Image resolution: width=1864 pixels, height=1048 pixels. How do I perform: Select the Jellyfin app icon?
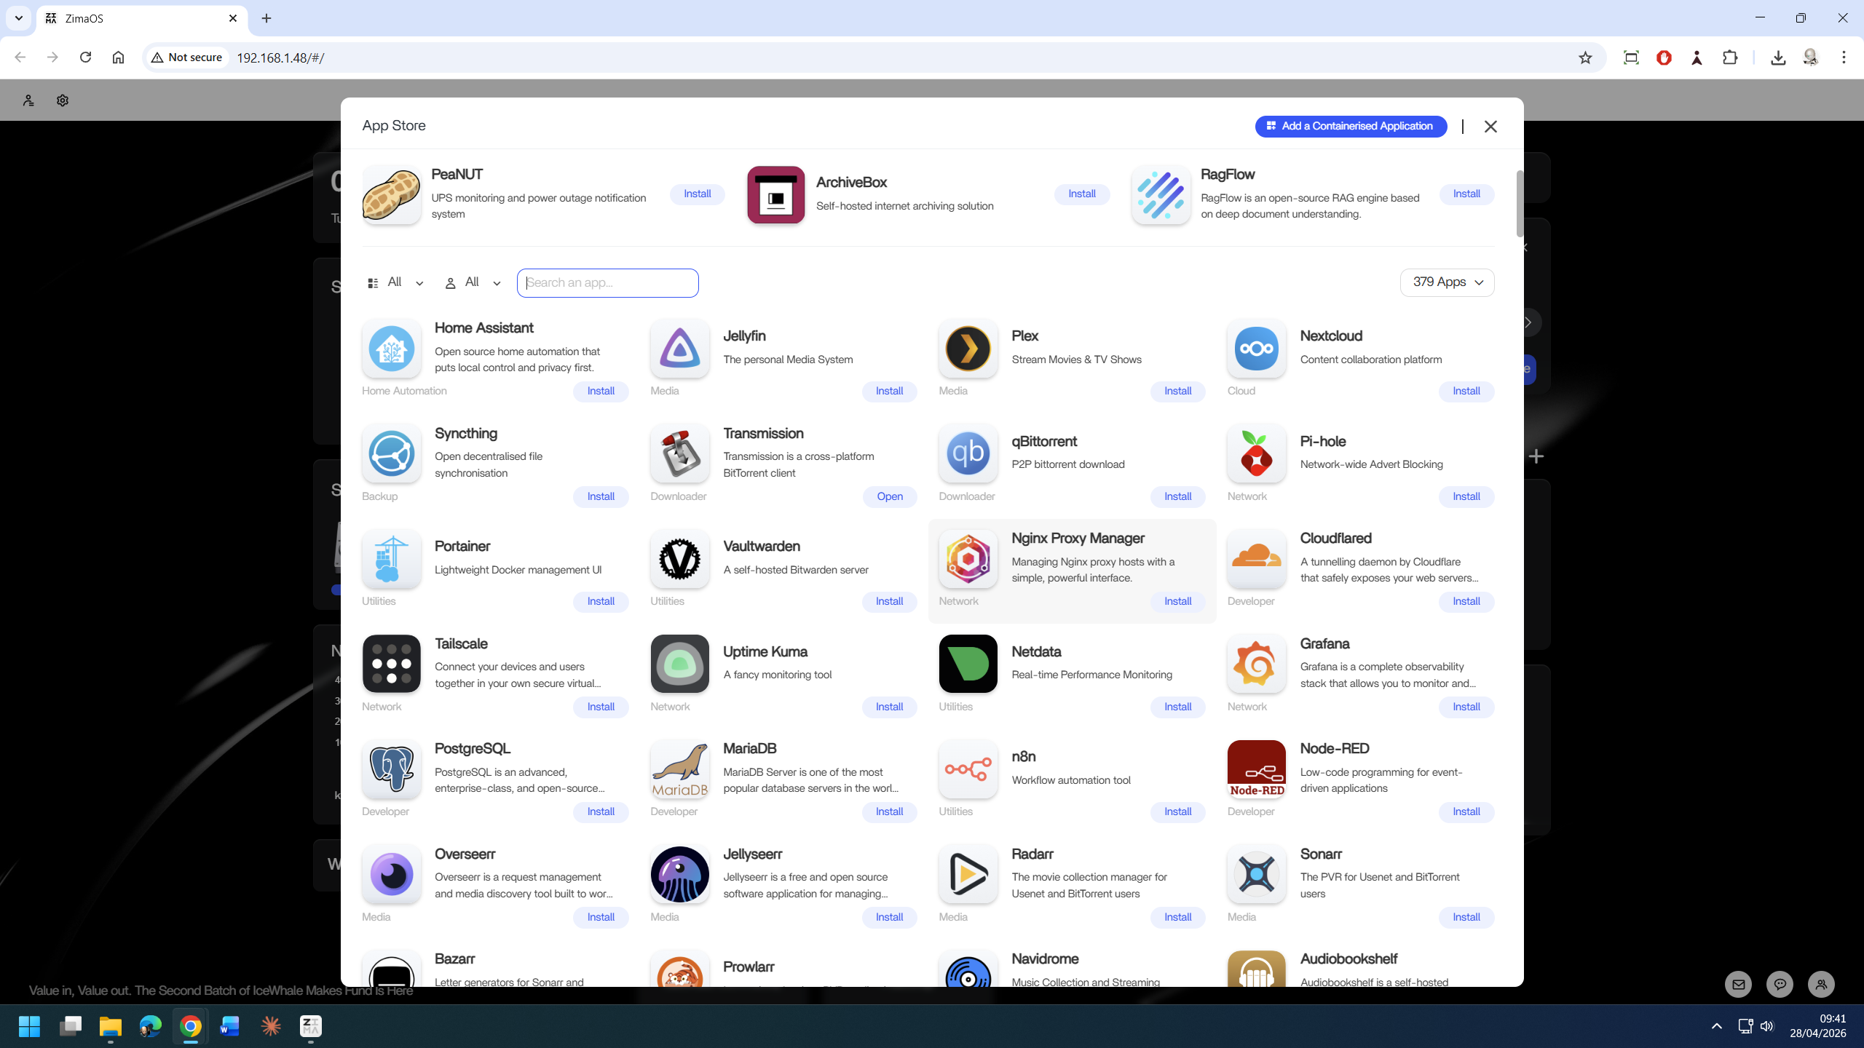(679, 349)
